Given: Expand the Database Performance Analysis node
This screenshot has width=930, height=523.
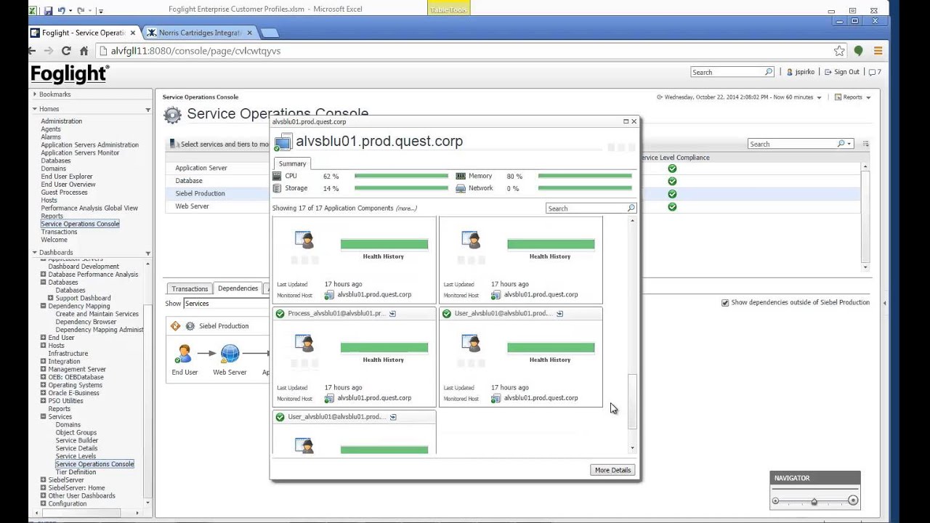Looking at the screenshot, I should 43,275.
